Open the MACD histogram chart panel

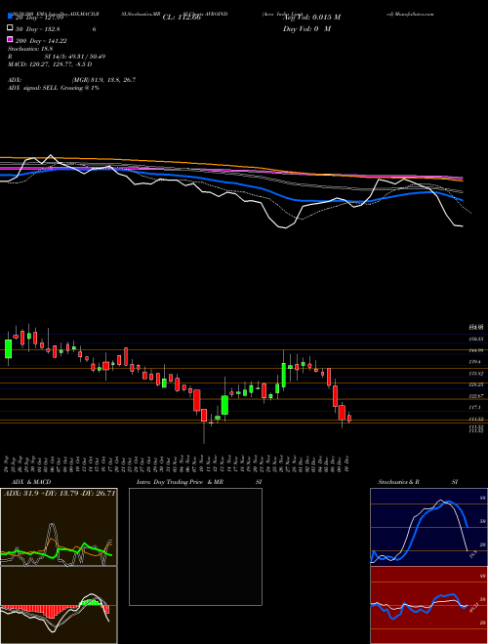pos(59,605)
